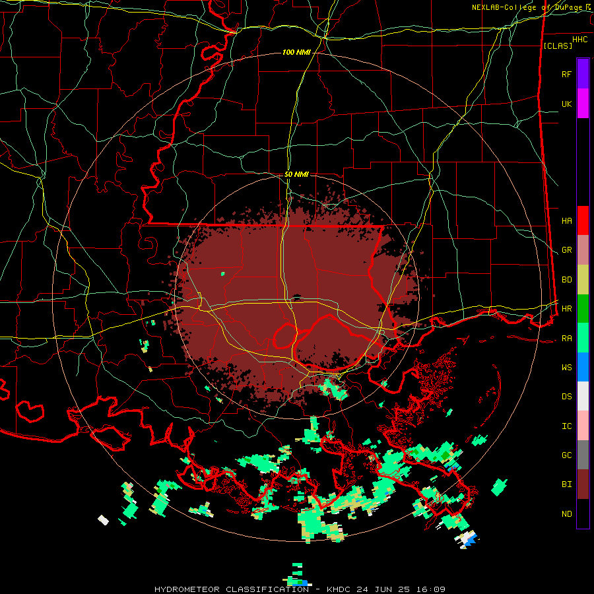Click the 'BI' legend label
This screenshot has width=594, height=594.
point(566,484)
